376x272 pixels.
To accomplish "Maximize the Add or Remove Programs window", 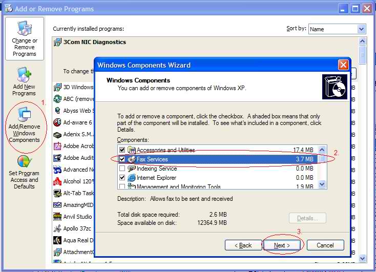I will pos(355,9).
